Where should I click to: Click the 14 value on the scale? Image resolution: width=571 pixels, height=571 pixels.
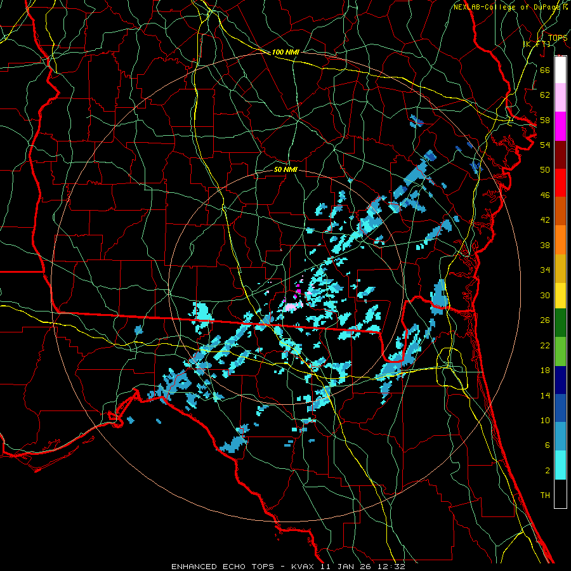545,395
